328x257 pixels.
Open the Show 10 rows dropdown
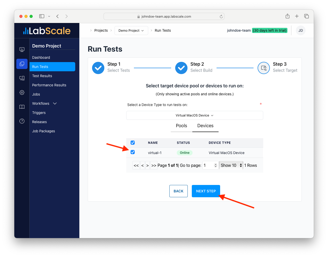[231, 166]
